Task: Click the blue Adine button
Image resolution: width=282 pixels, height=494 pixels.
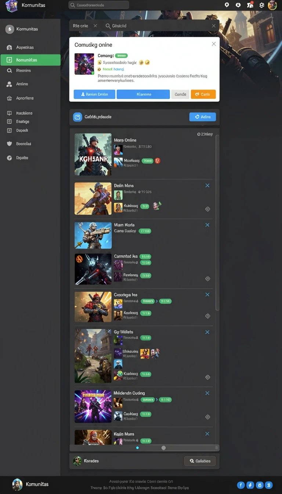Action: (203, 117)
